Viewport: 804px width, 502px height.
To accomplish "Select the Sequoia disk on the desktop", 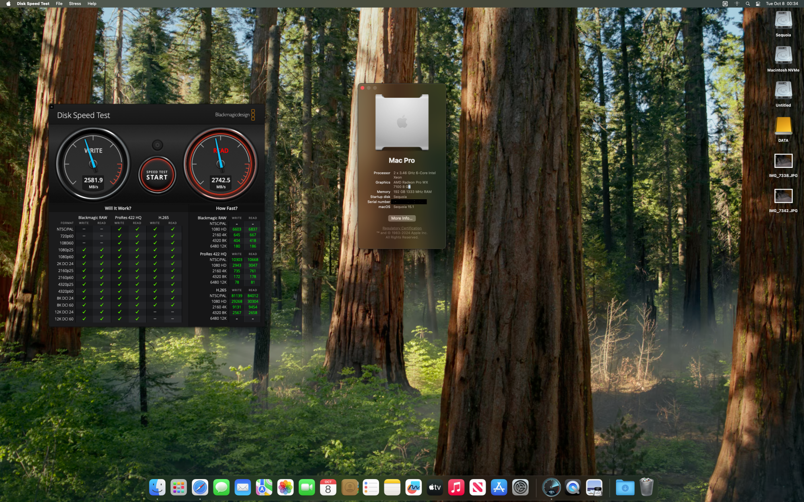I will [783, 21].
